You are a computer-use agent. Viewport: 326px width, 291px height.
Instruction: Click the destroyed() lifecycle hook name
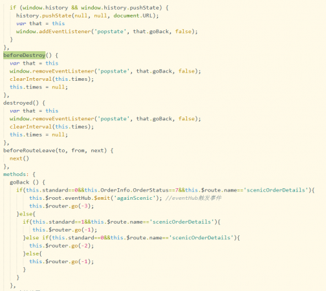coord(21,103)
